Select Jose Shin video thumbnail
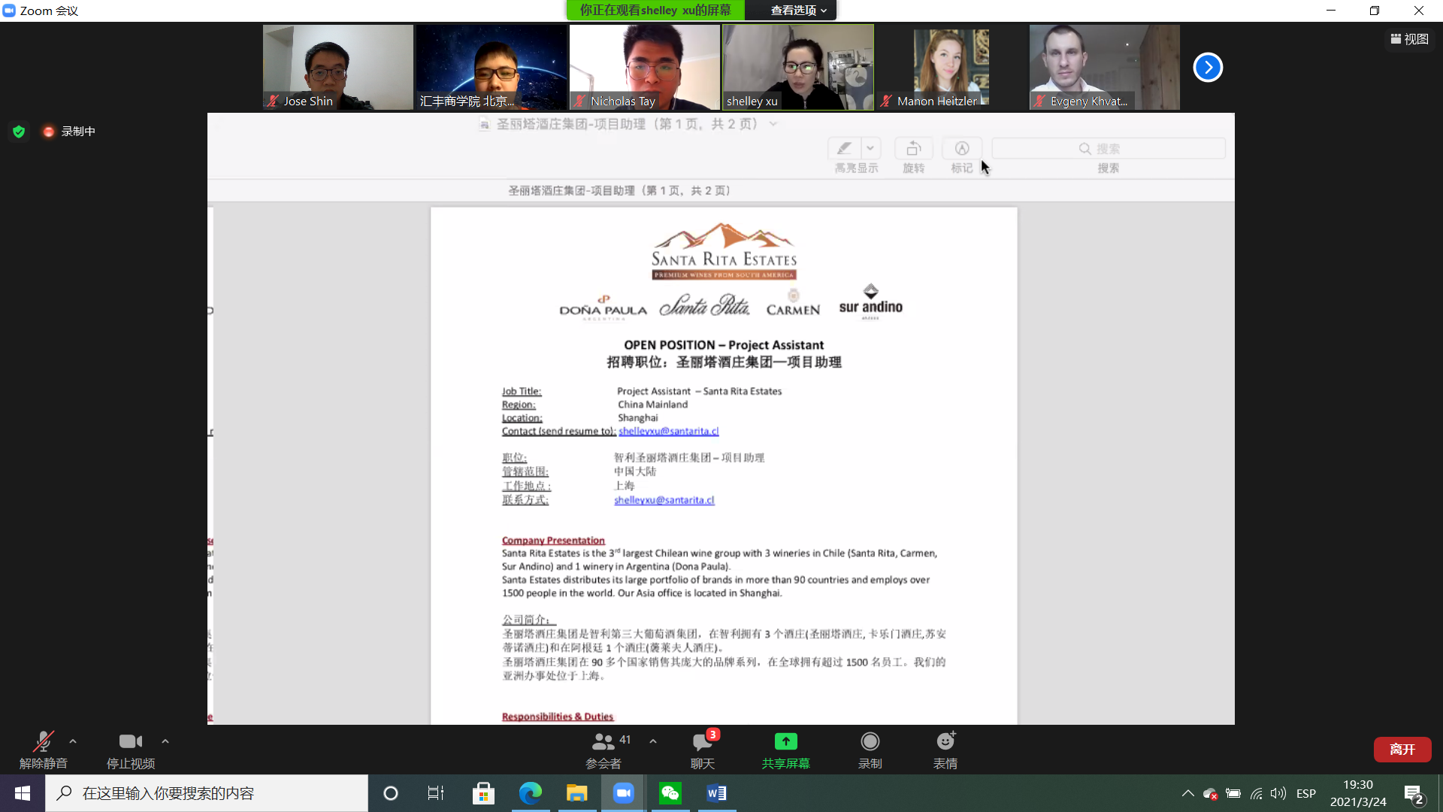The width and height of the screenshot is (1443, 812). [x=338, y=68]
